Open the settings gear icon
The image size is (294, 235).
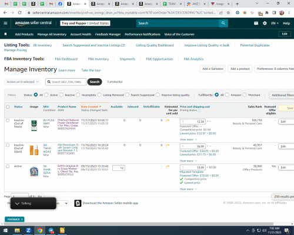265,23
